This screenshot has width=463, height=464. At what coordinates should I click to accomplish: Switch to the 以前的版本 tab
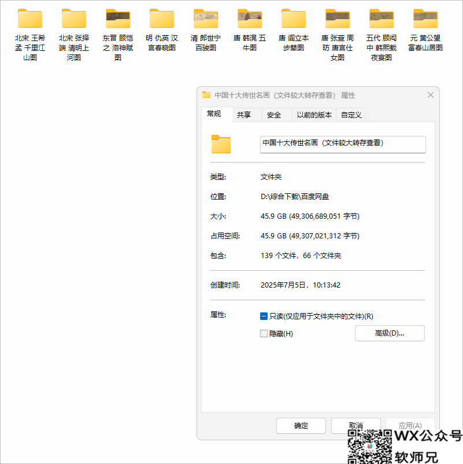tap(314, 115)
